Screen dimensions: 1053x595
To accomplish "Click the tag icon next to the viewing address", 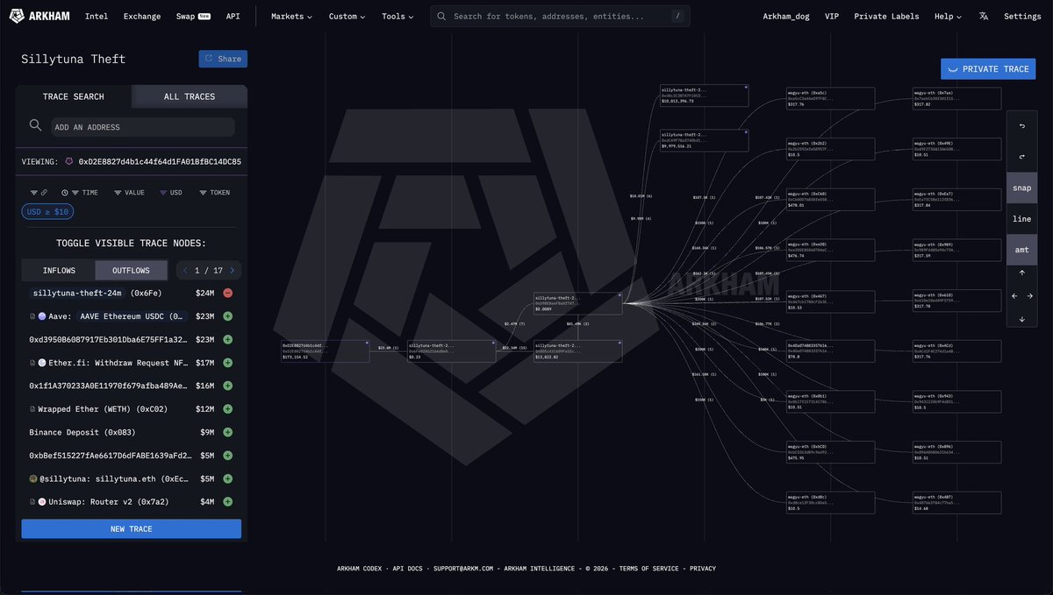I will (69, 161).
